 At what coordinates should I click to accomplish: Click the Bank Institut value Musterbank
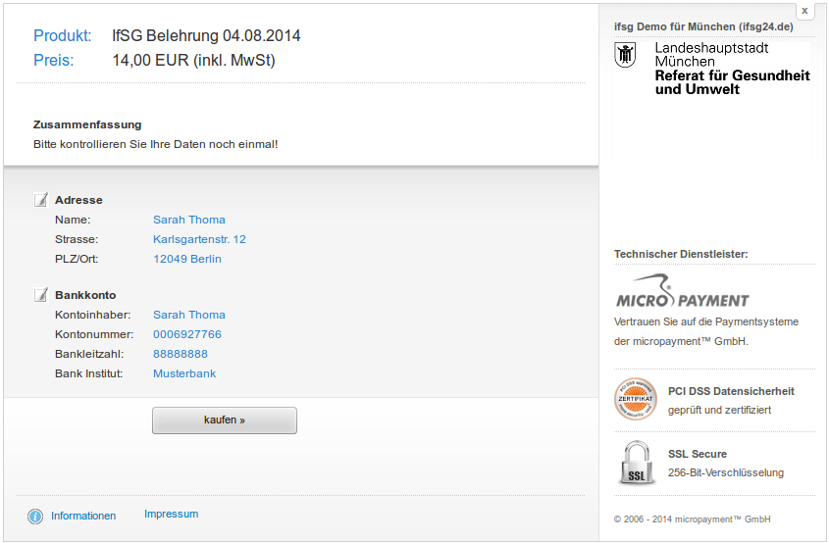coord(184,373)
